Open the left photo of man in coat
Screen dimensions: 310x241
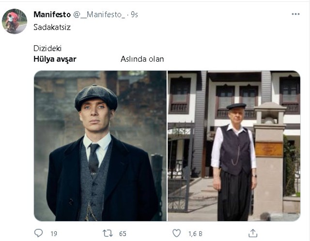tap(100, 146)
